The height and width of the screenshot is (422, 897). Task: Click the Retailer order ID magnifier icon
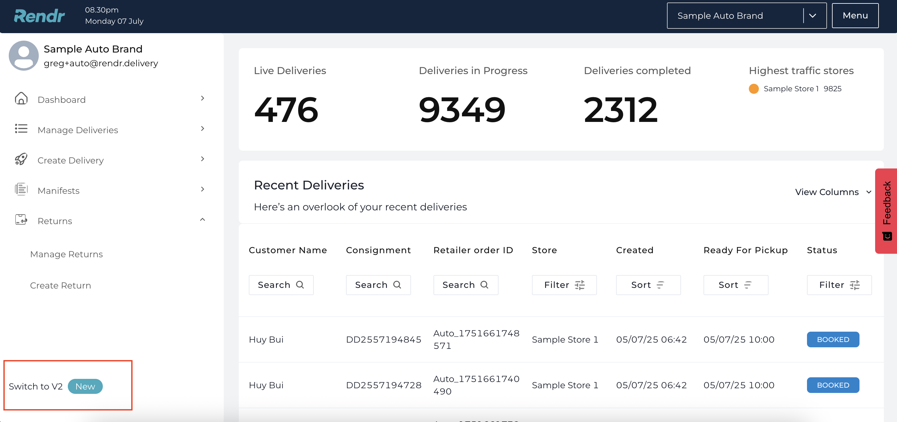tap(485, 285)
